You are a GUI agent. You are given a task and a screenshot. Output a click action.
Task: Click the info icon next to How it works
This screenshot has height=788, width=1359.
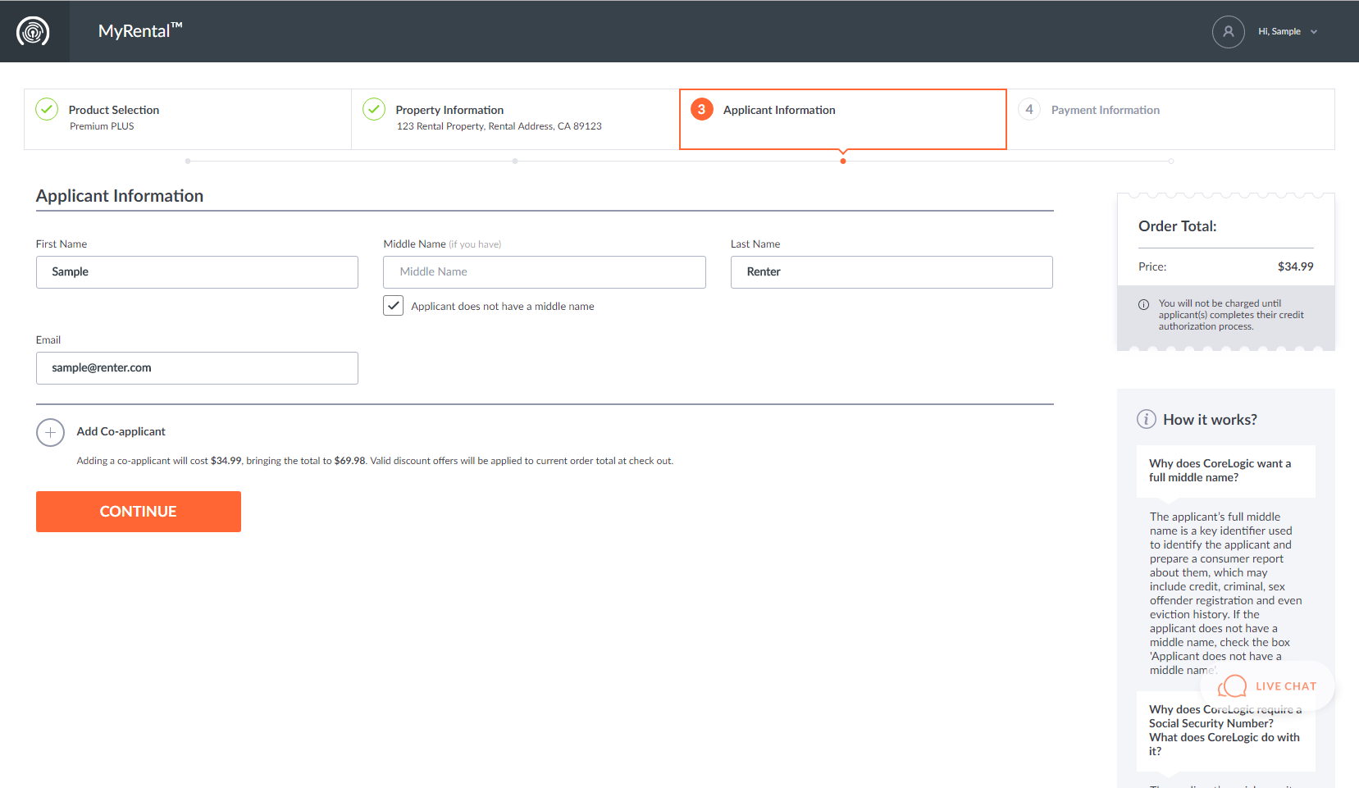tap(1147, 418)
